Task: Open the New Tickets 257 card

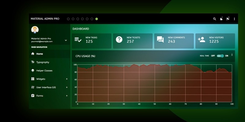Action: pyautogui.click(x=133, y=41)
